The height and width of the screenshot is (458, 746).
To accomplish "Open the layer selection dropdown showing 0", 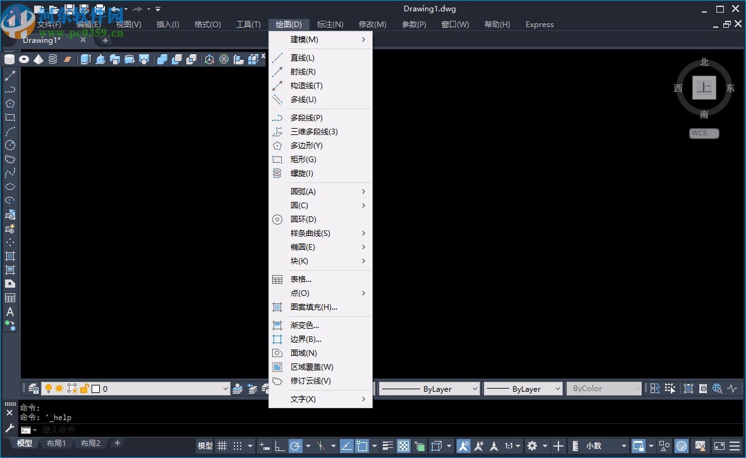I will click(225, 388).
